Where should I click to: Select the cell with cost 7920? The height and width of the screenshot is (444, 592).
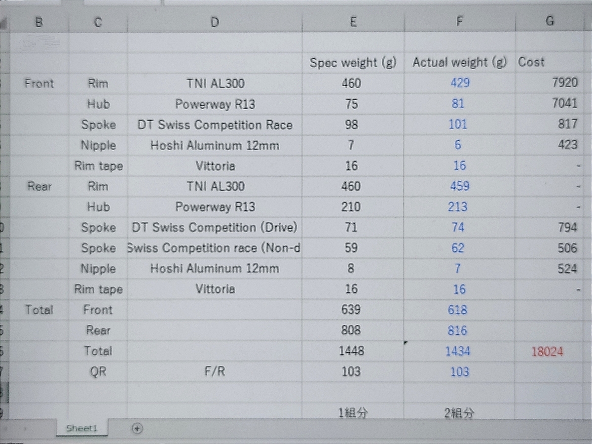[x=550, y=83]
